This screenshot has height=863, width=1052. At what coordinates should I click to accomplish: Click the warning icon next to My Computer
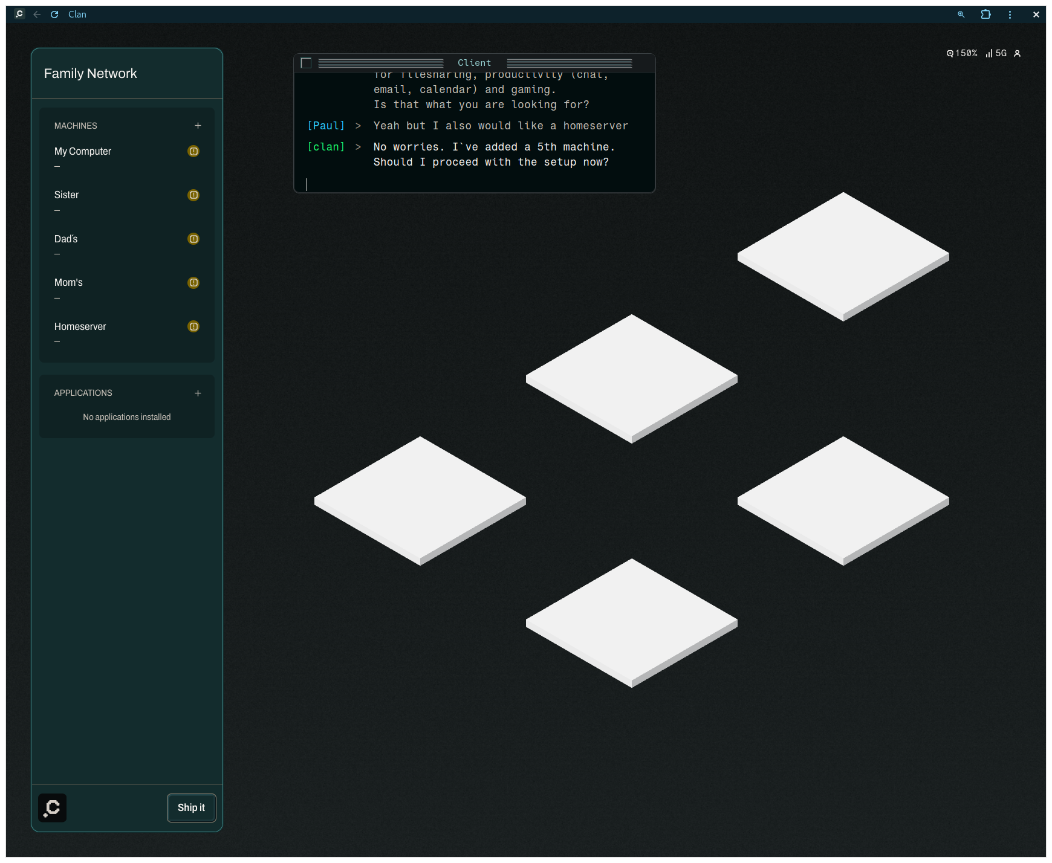193,151
